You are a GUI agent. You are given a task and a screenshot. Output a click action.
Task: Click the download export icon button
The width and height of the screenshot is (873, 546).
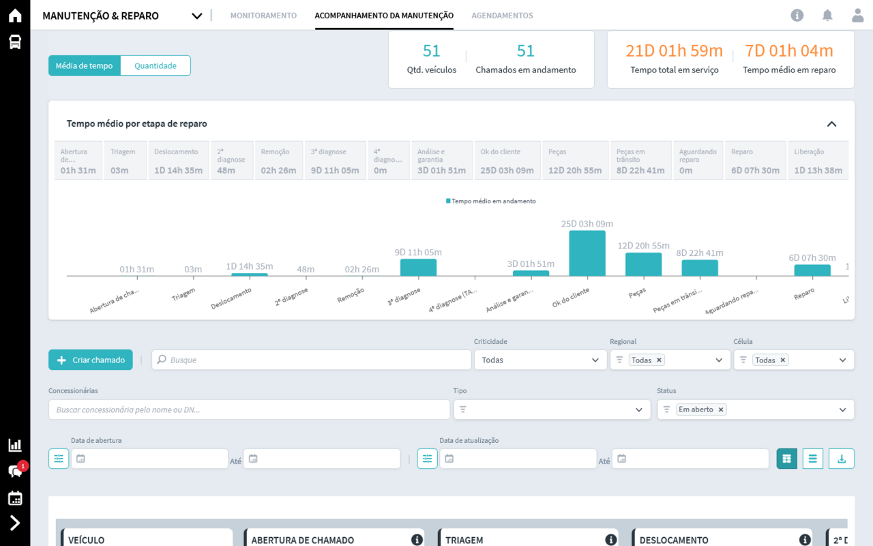841,459
